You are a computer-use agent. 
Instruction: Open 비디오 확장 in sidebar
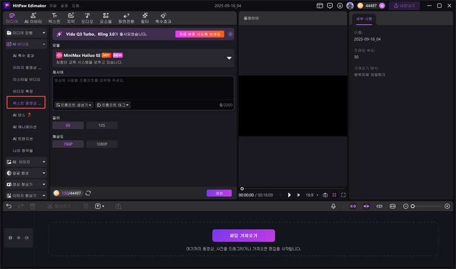pyautogui.click(x=23, y=91)
